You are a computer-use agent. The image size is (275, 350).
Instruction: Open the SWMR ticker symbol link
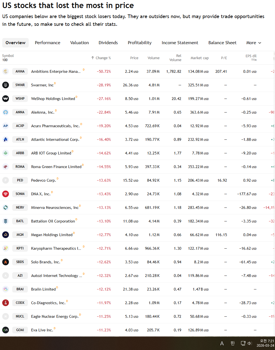click(x=20, y=85)
